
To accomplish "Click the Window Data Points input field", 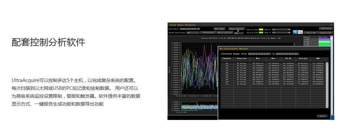I will click(x=193, y=33).
